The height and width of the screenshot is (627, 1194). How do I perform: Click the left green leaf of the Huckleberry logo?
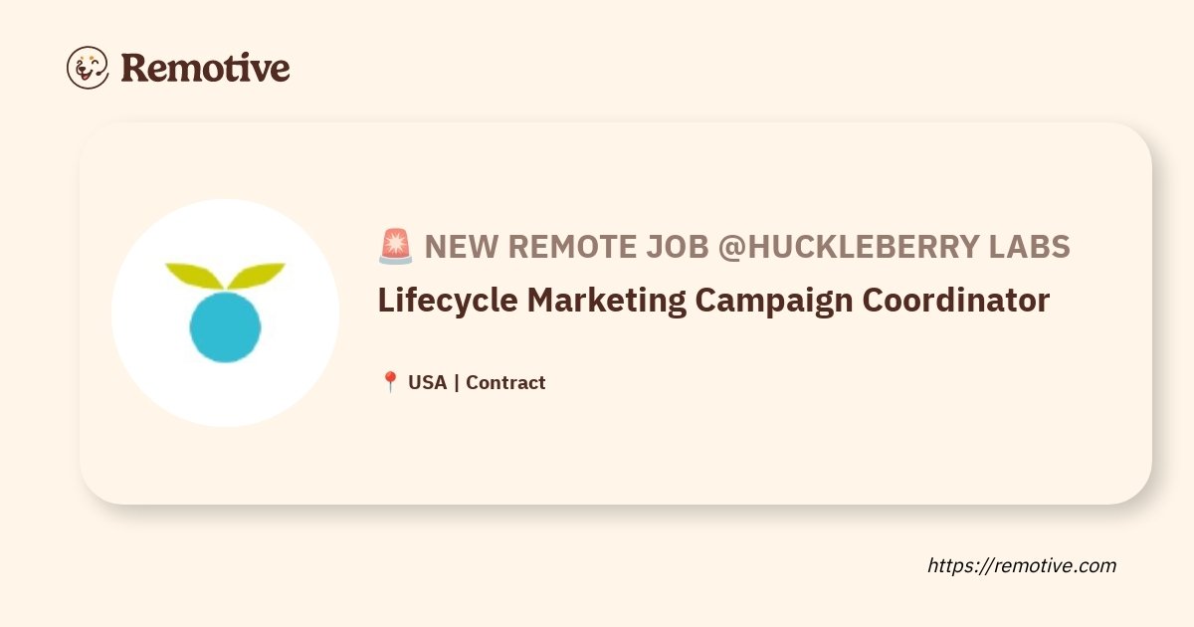(x=194, y=276)
